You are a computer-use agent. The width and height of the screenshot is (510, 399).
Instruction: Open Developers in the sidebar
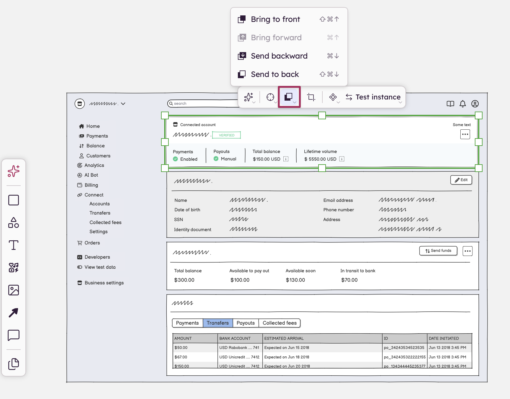pyautogui.click(x=93, y=257)
